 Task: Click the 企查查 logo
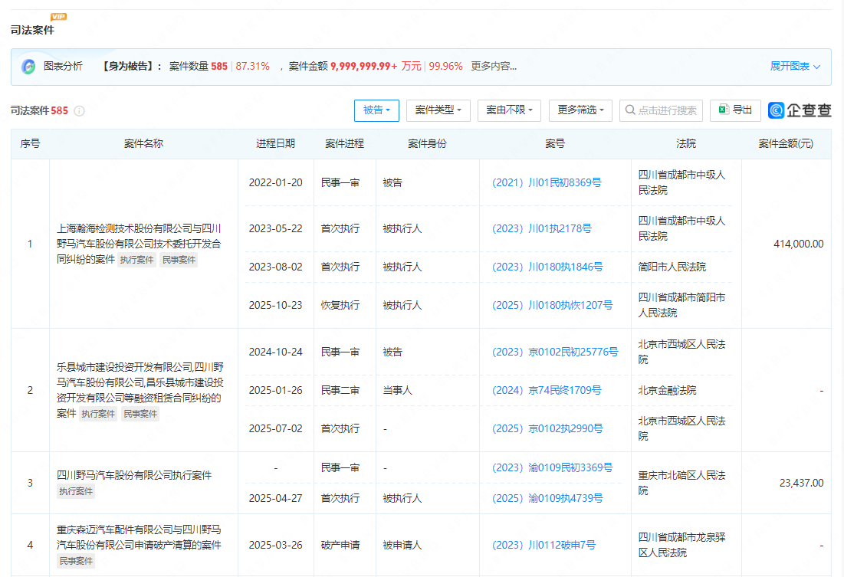[x=800, y=110]
